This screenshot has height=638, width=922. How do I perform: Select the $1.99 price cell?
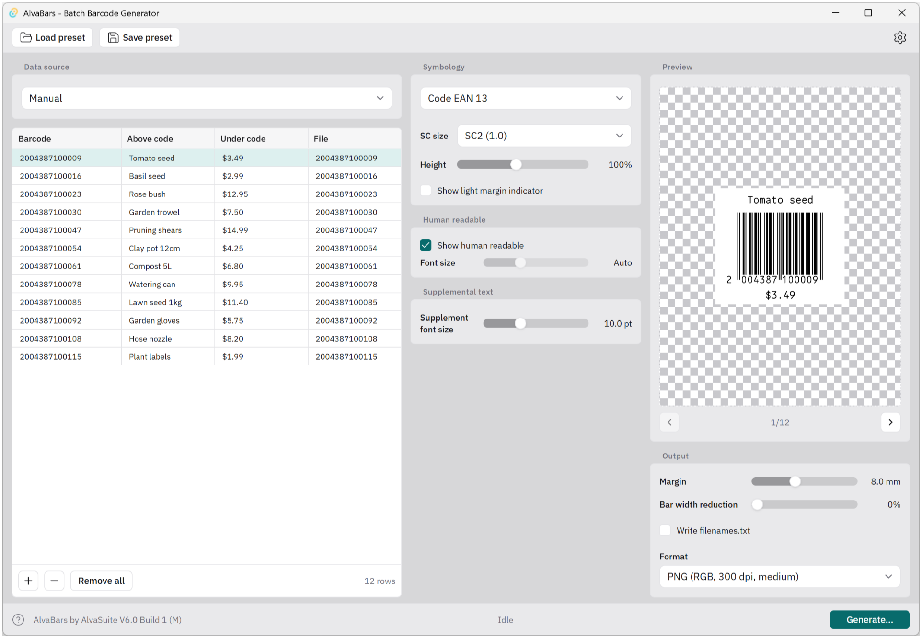click(x=261, y=357)
